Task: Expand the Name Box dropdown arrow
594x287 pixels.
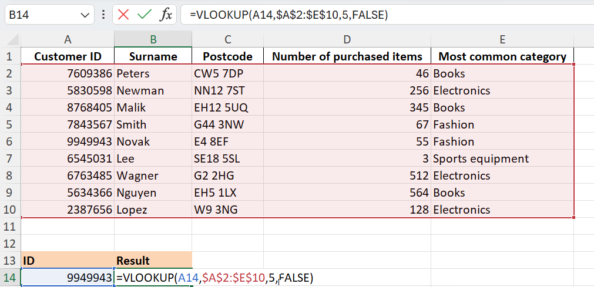Action: point(85,15)
